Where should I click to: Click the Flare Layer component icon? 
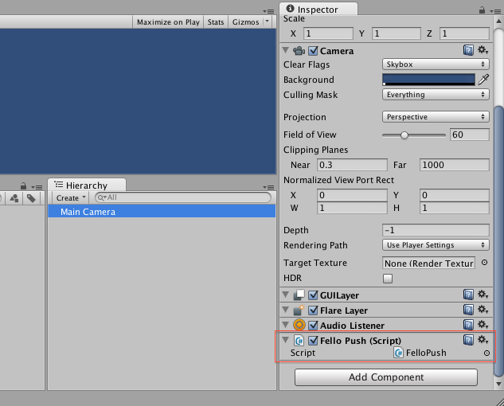(299, 310)
